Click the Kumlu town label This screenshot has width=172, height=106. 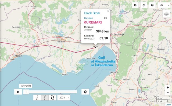pos(132,90)
